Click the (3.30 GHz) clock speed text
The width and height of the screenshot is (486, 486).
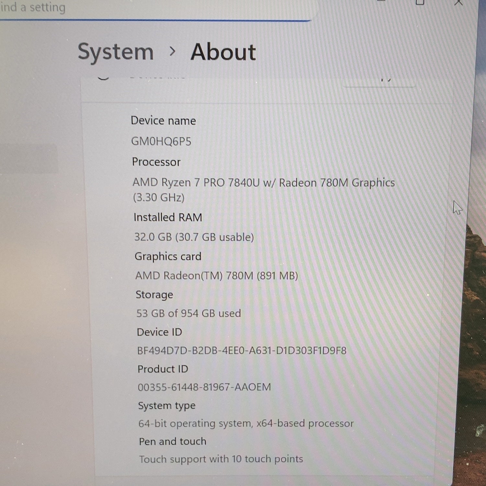(x=159, y=197)
